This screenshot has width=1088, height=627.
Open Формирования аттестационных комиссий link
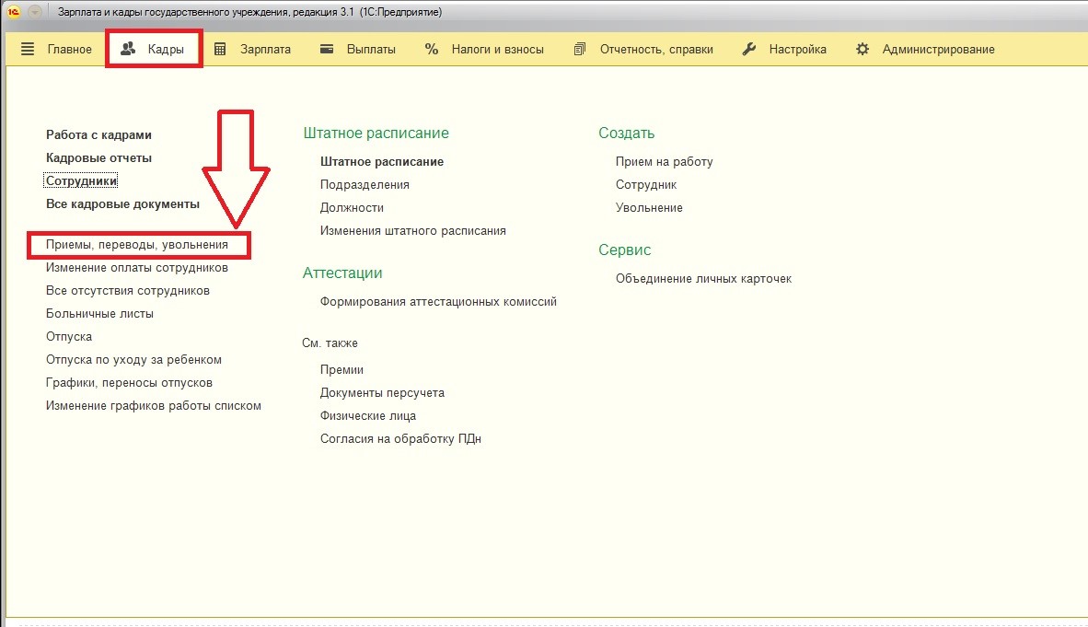[438, 301]
